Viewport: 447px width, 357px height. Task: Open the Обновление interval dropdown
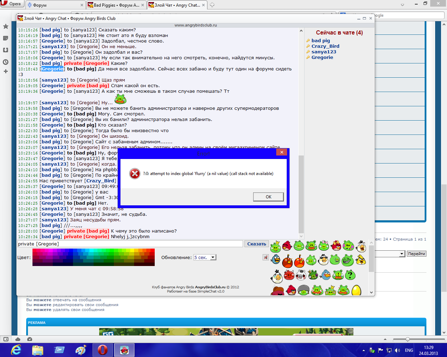tap(205, 257)
